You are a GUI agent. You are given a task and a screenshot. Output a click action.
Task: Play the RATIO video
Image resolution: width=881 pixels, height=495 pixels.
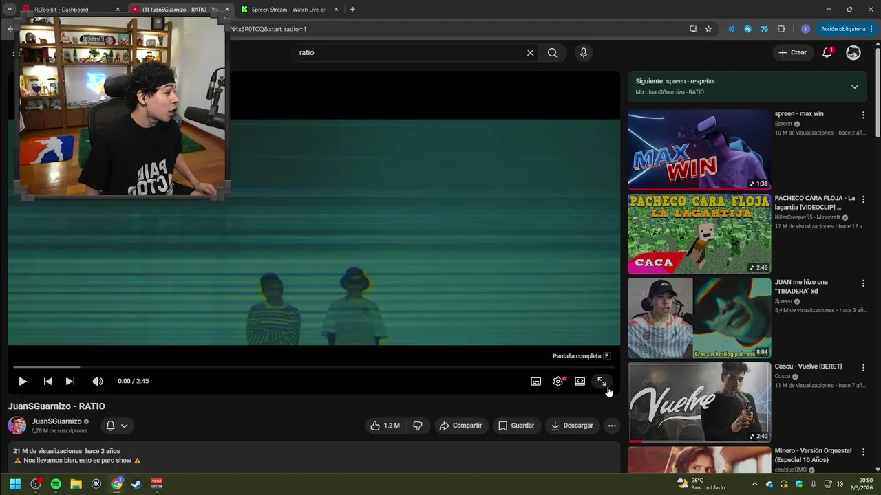pos(22,381)
